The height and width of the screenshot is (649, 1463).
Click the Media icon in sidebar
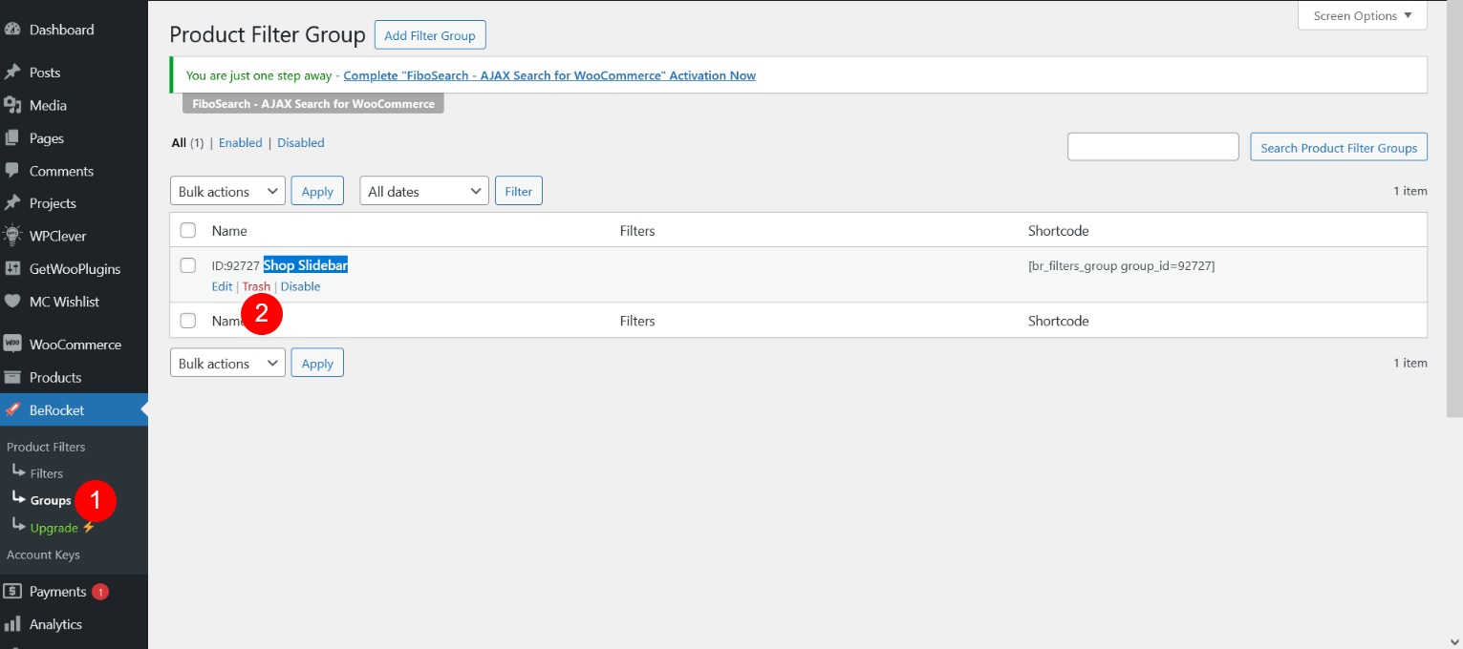click(x=12, y=105)
